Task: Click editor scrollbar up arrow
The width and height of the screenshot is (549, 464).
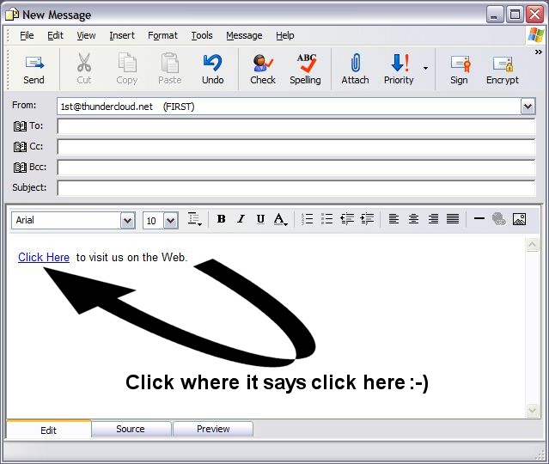Action: click(x=532, y=244)
